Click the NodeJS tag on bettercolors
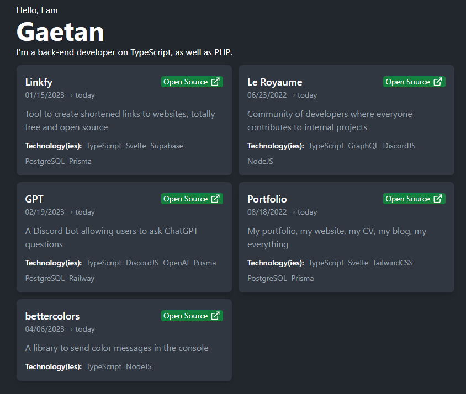The height and width of the screenshot is (394, 466). click(x=138, y=366)
